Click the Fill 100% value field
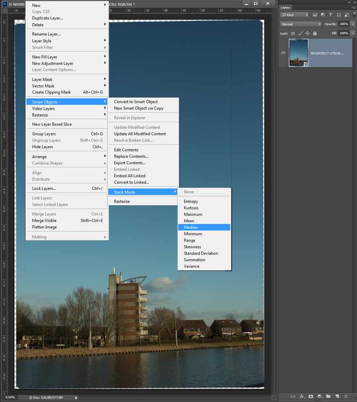Screen dimensions: 357x402 click(x=344, y=33)
